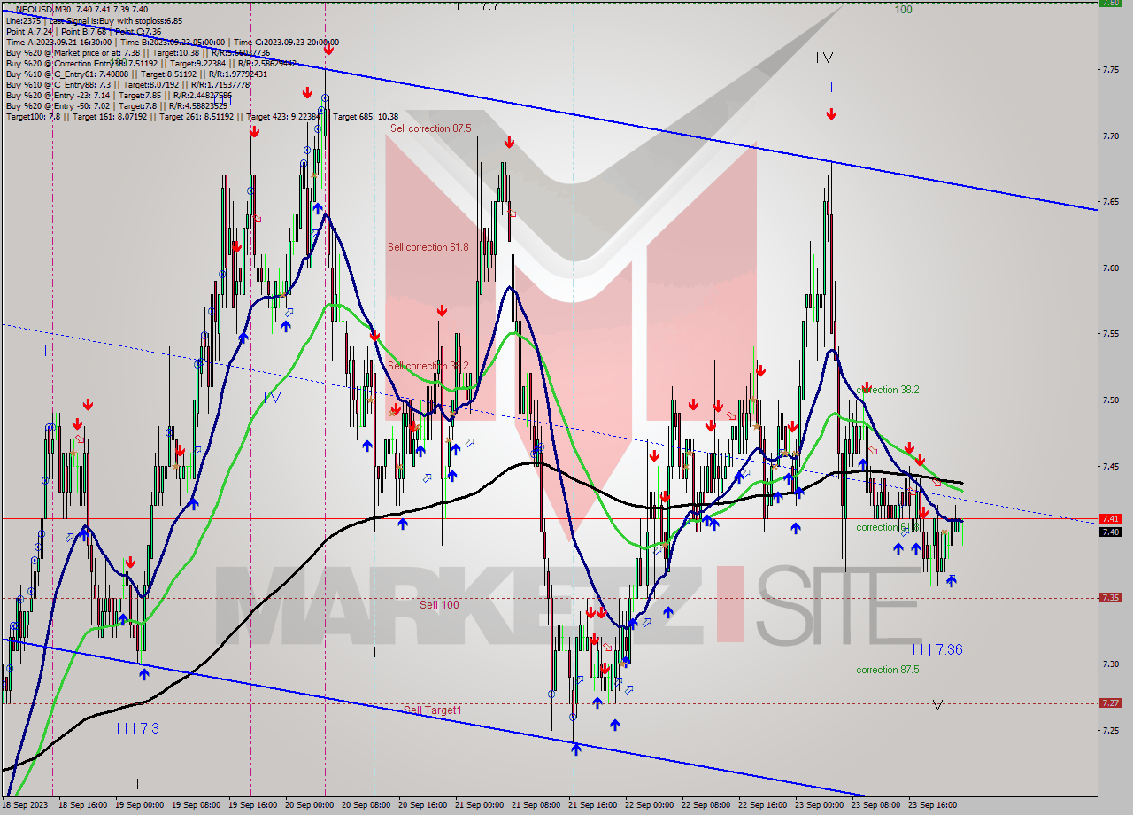
Task: Select '20 Sep 16:00' on the time axis
Action: tap(423, 805)
